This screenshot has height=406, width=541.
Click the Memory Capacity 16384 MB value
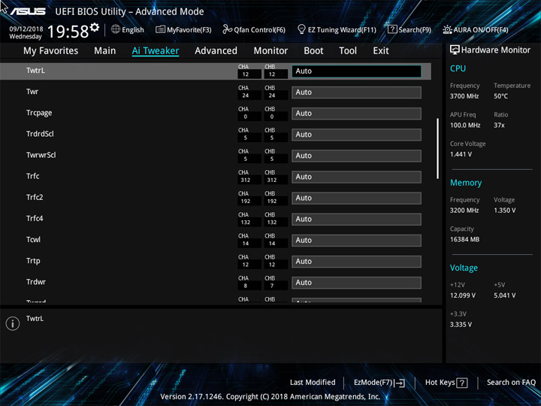(464, 239)
